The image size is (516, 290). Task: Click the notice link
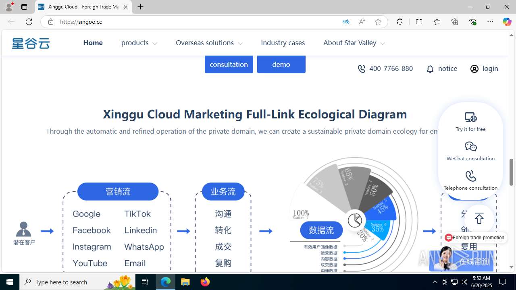[x=447, y=68]
